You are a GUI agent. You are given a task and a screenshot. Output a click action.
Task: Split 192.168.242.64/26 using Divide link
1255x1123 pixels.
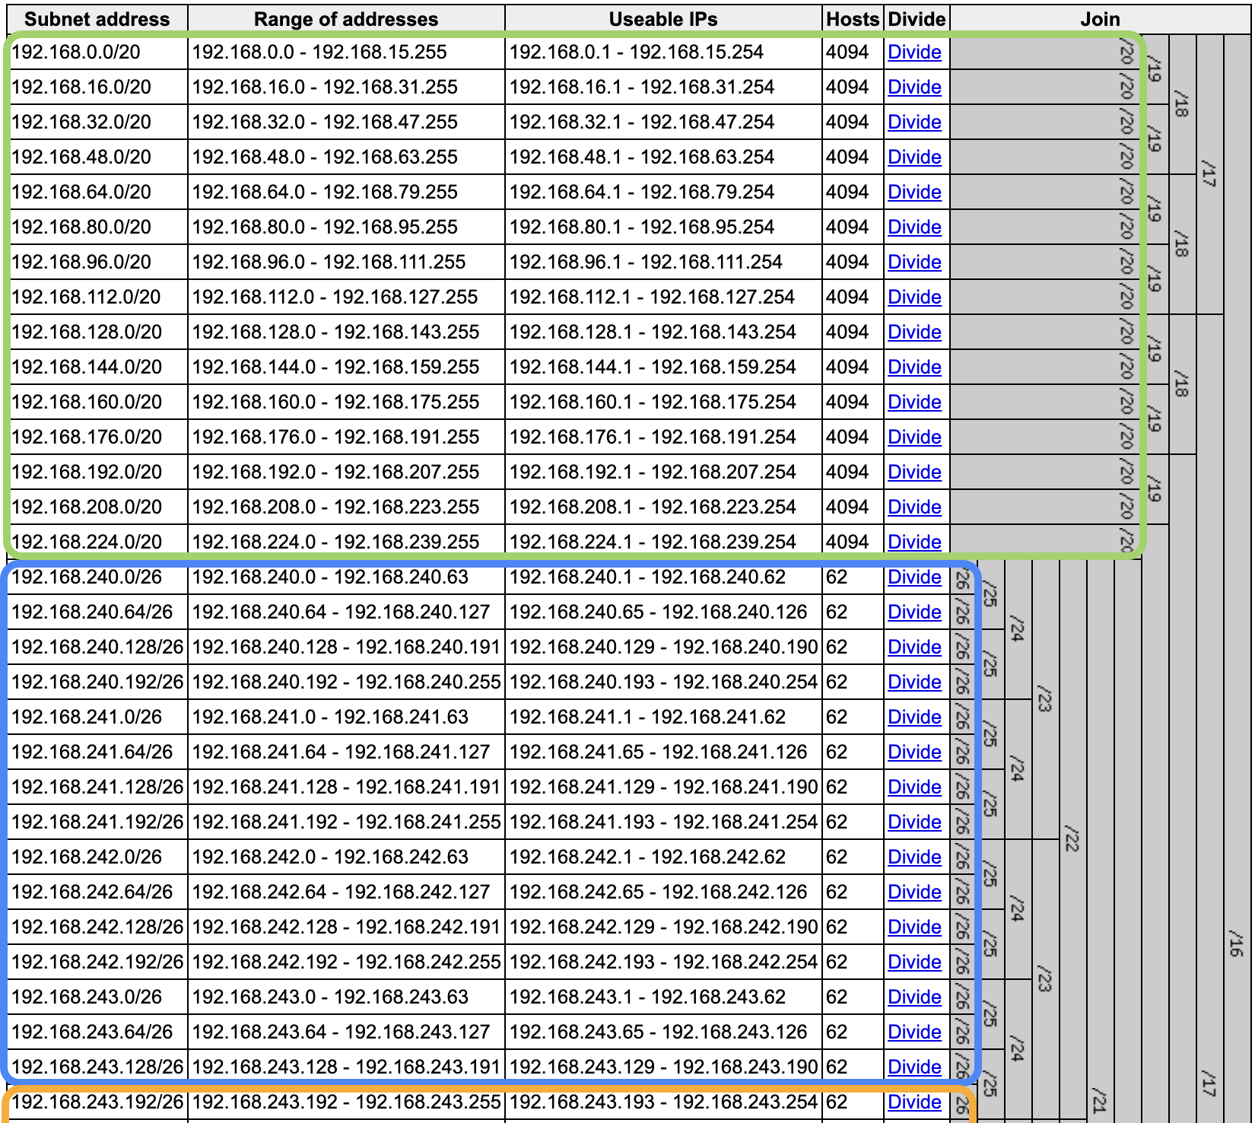pos(914,892)
